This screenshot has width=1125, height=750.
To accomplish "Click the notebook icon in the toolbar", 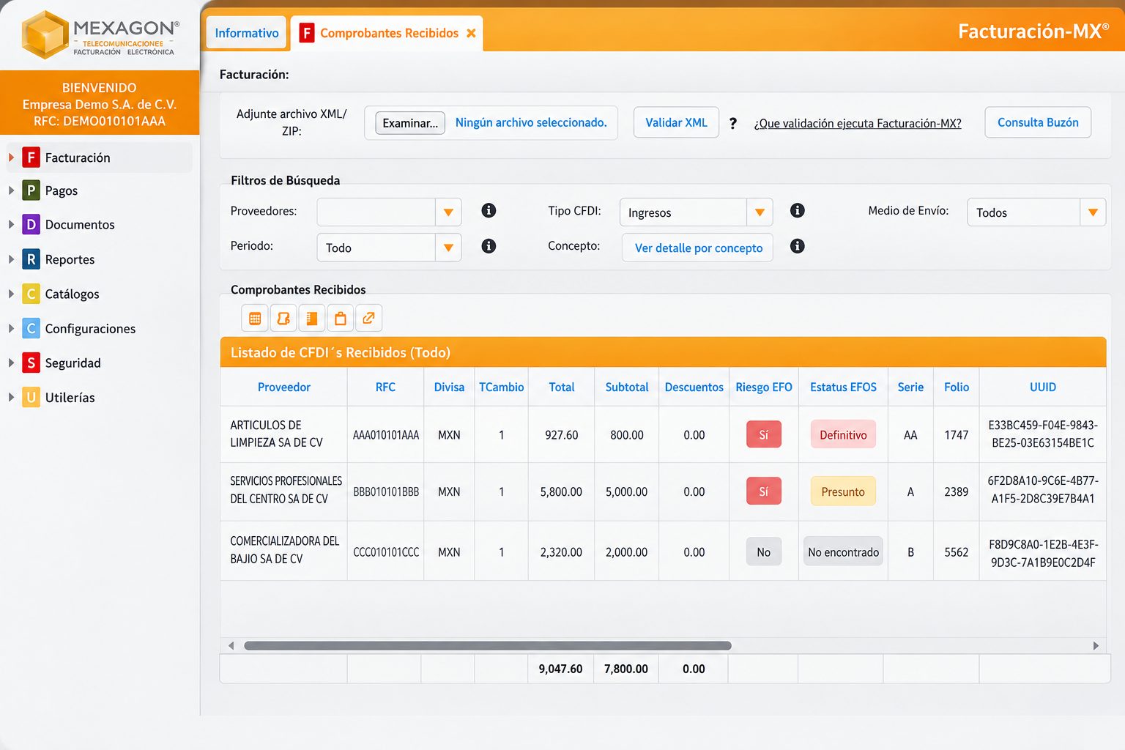I will click(x=312, y=319).
